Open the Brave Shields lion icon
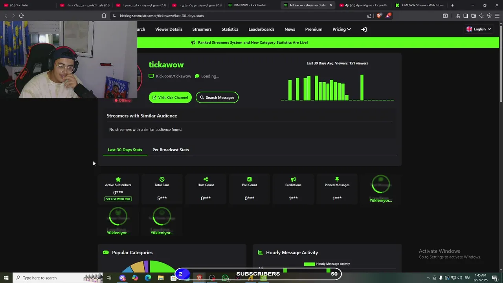Image resolution: width=503 pixels, height=283 pixels. [x=379, y=16]
